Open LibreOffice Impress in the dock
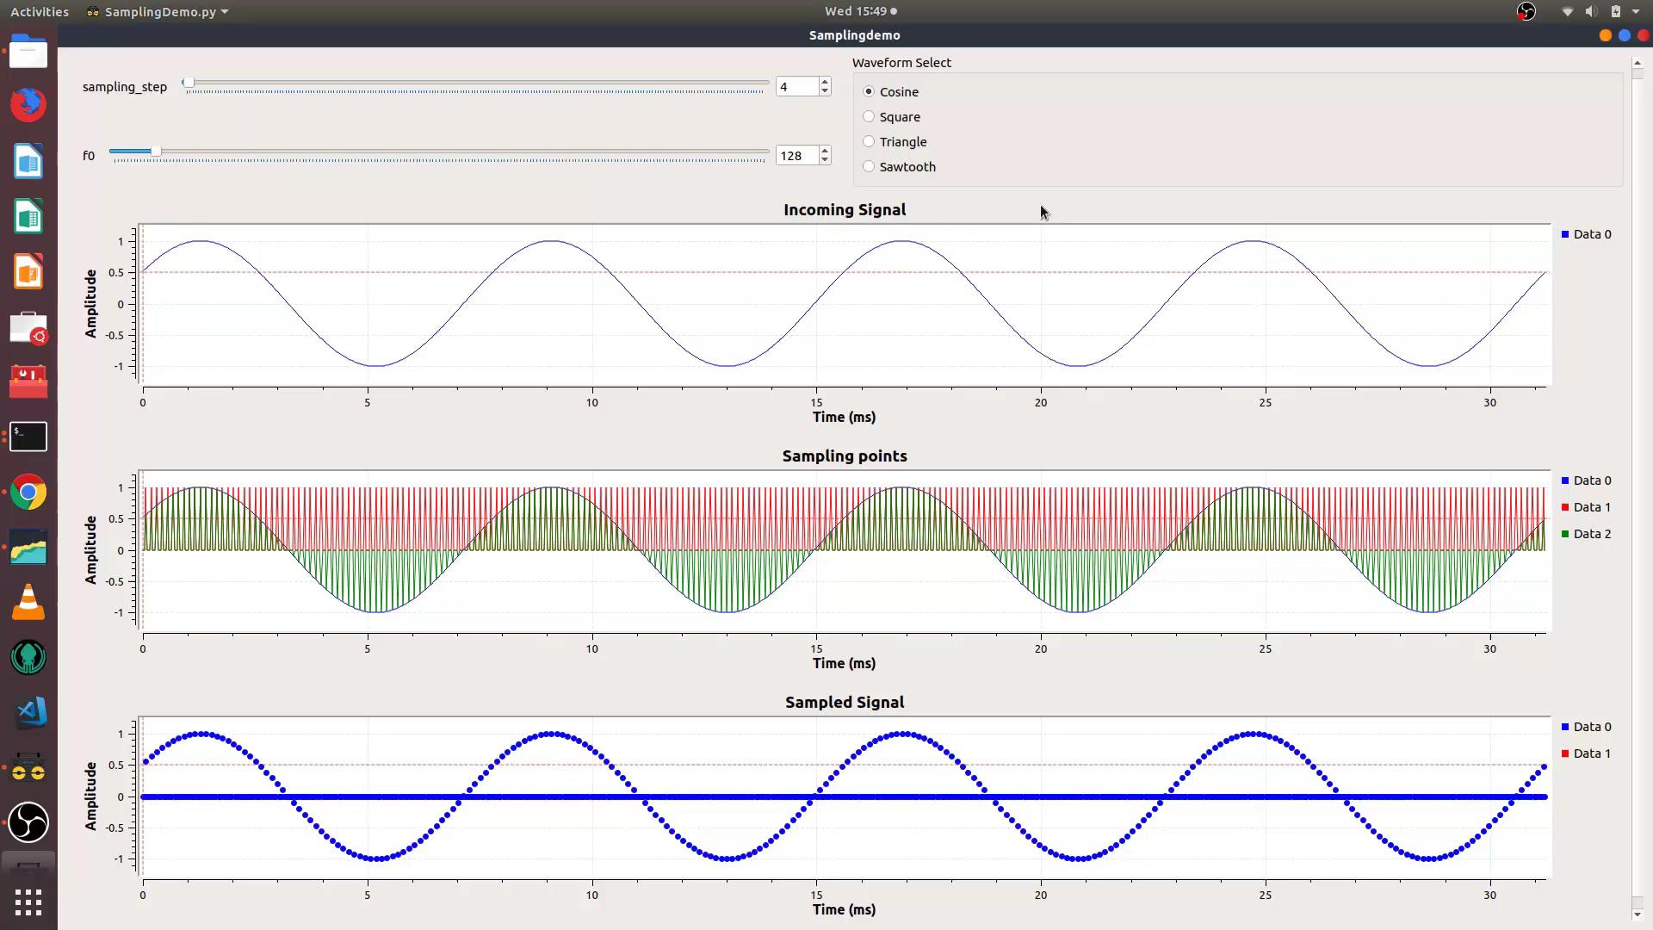Viewport: 1653px width, 930px height. (x=28, y=271)
